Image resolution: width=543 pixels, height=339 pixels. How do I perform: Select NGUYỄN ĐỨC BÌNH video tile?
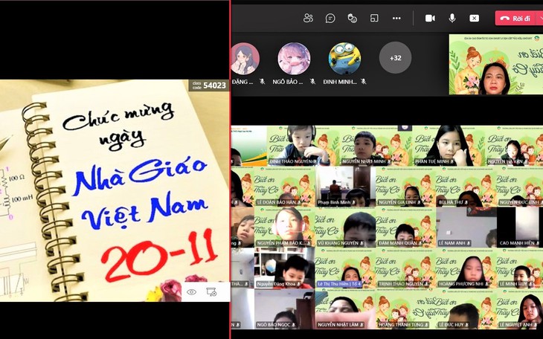[x=520, y=187]
